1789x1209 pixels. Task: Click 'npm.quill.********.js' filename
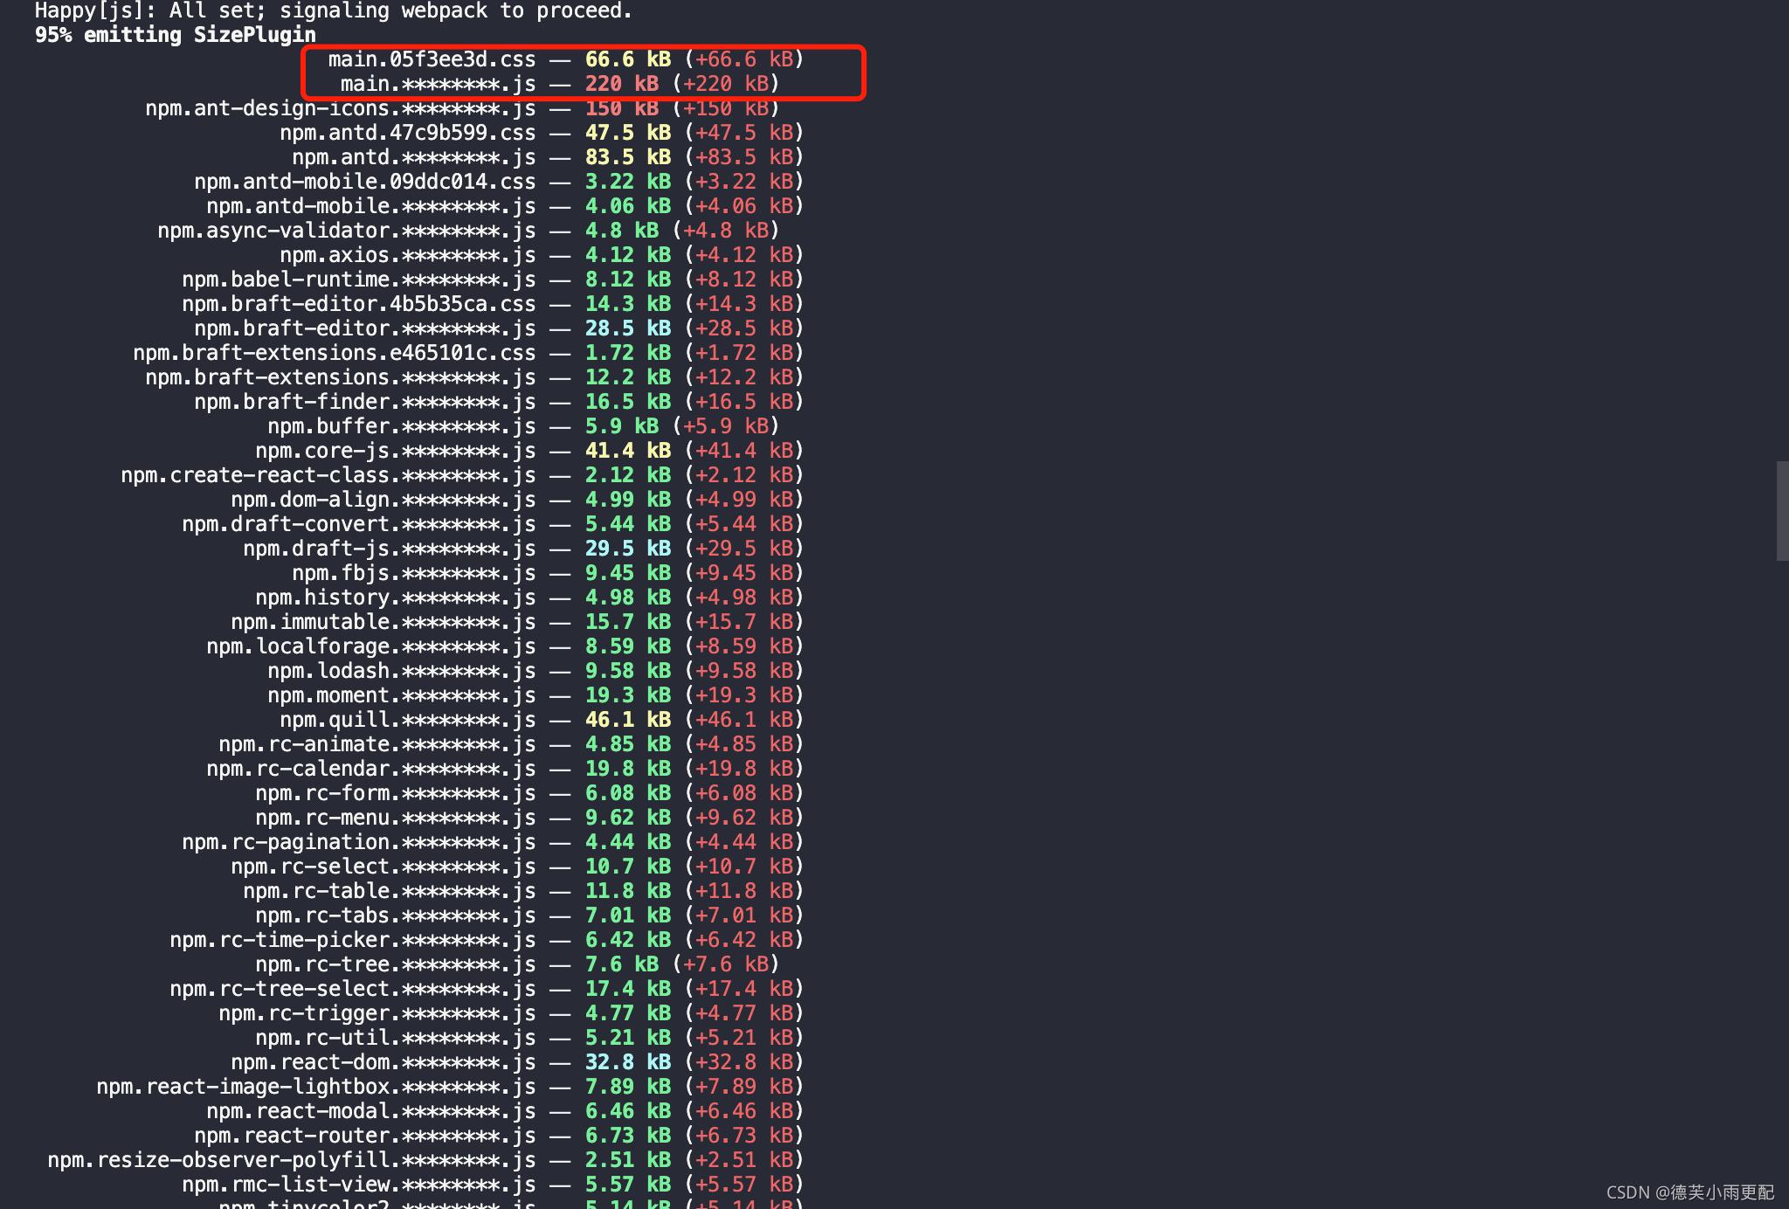(x=408, y=720)
